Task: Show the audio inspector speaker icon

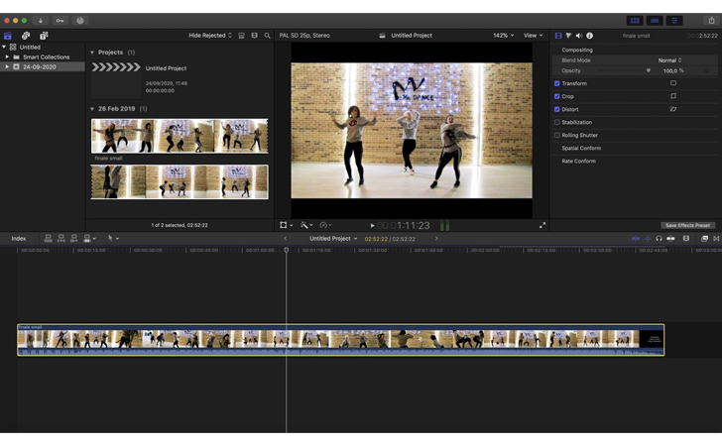Action: pyautogui.click(x=579, y=36)
